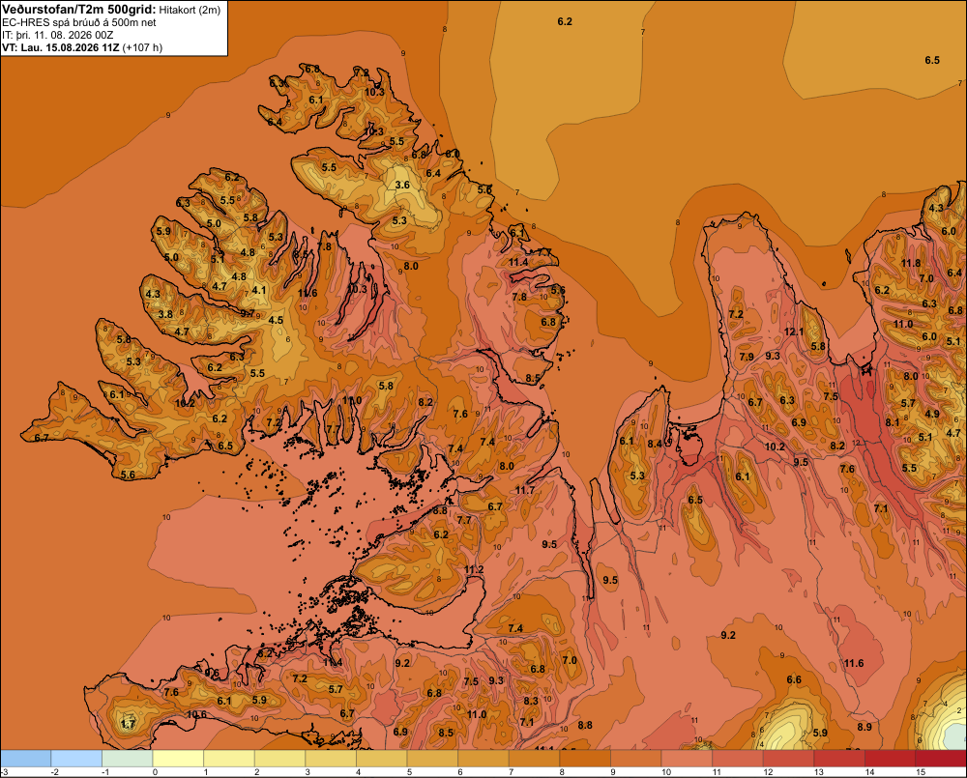Click the 10.6 temperature label
The image size is (967, 778).
[196, 714]
